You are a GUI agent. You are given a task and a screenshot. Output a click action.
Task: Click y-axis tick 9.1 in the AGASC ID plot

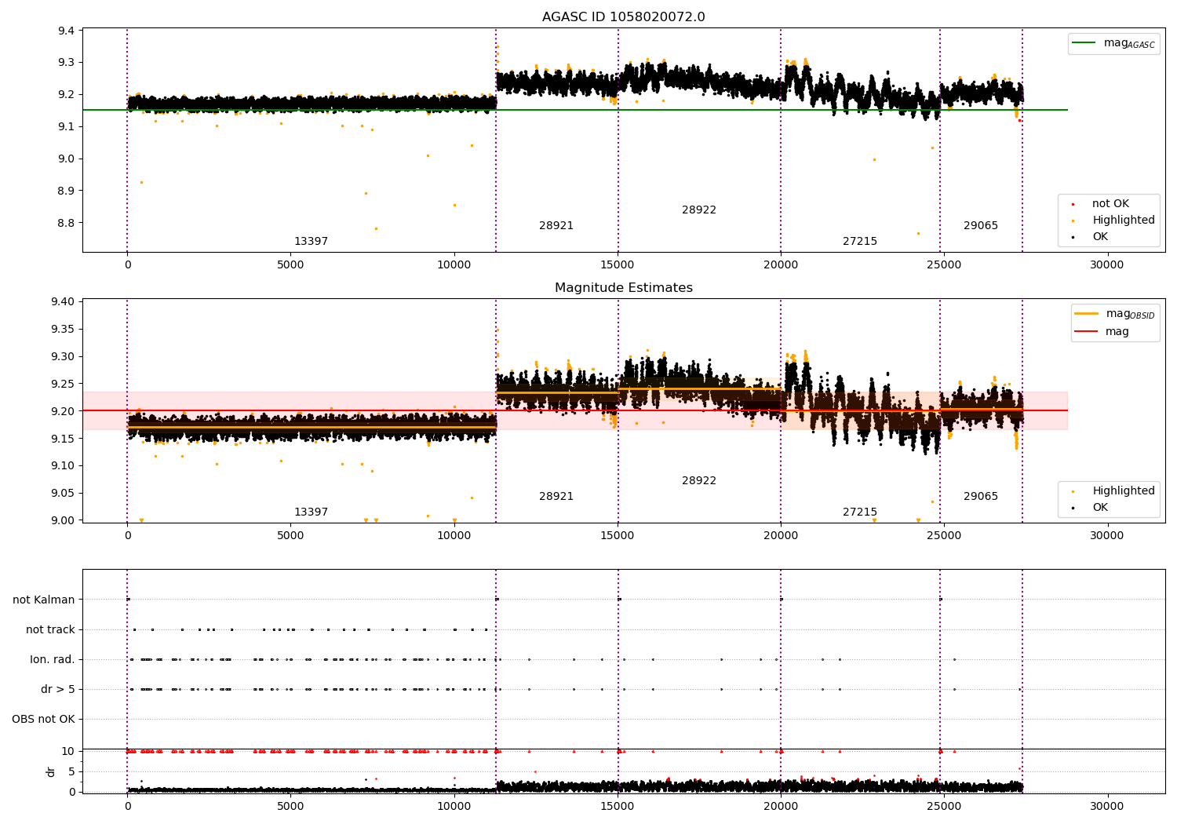click(66, 127)
